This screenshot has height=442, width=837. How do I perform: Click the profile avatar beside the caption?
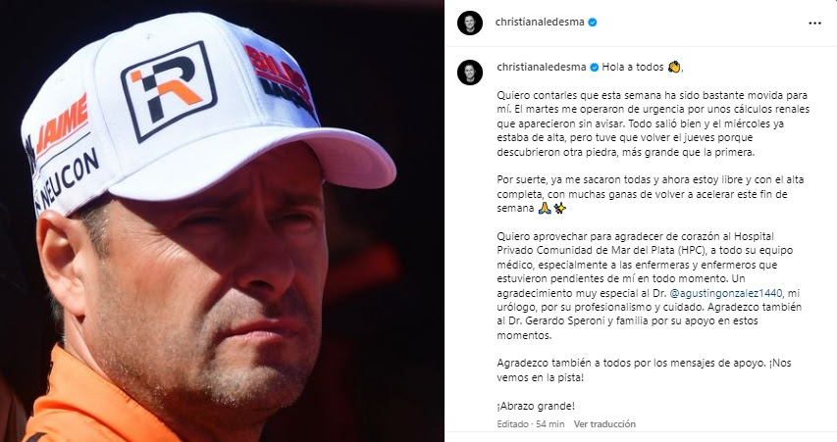[470, 73]
